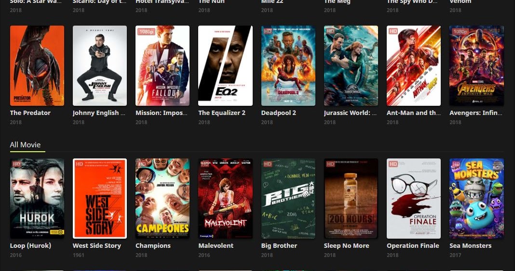Click 2017 year under Sea Monsters
The image size is (515, 271).
(455, 255)
